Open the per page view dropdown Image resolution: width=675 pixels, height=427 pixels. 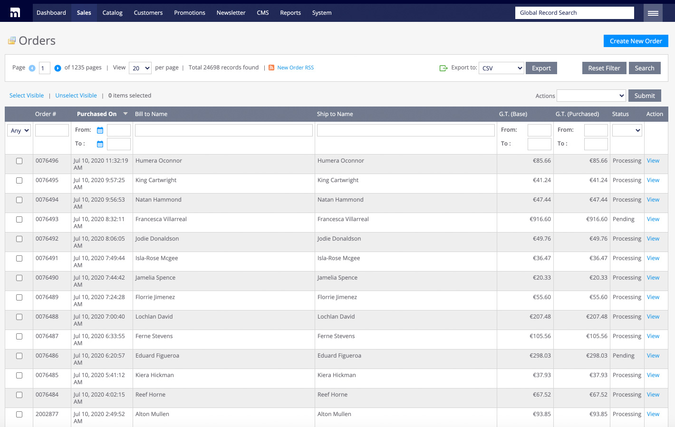[x=140, y=68]
